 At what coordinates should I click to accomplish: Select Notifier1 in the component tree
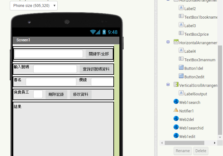(187, 111)
